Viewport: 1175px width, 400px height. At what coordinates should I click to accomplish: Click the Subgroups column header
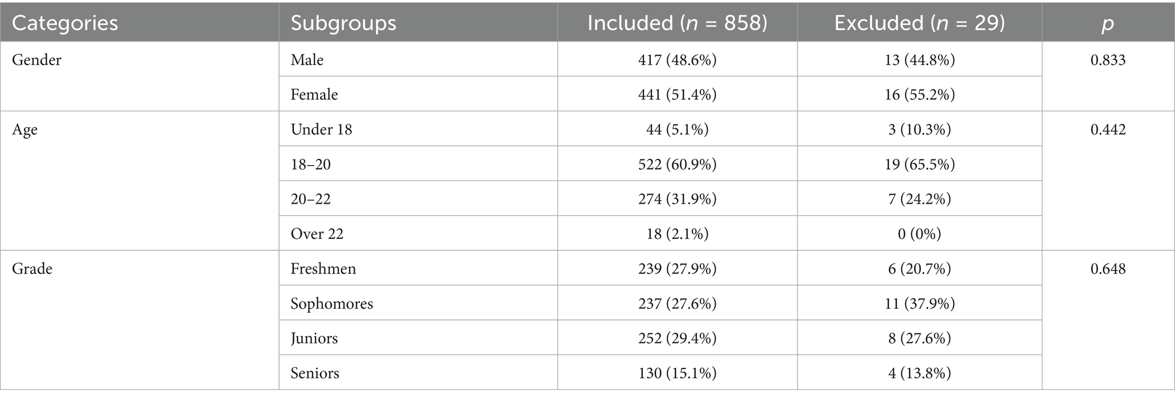[x=343, y=23]
